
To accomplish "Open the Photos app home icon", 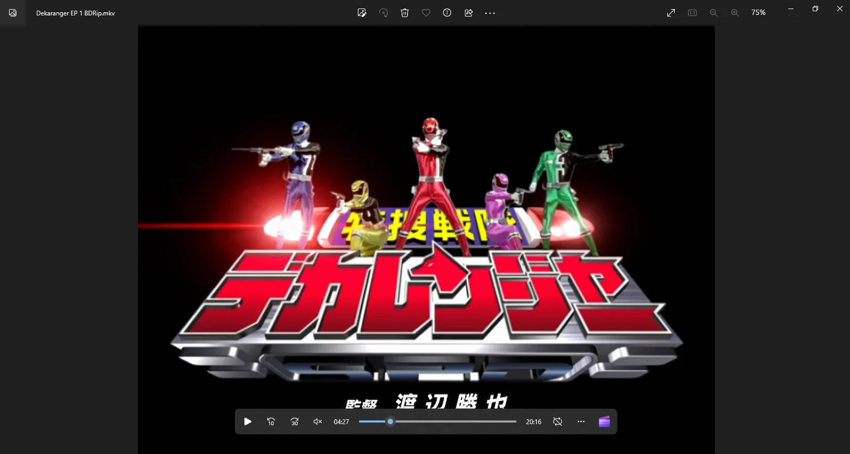I will click(13, 13).
